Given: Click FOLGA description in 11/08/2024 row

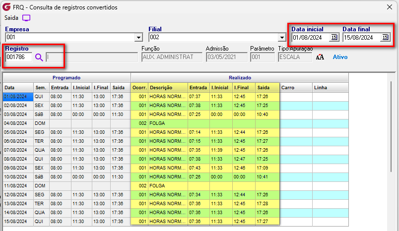Looking at the screenshot, I should (168, 186).
